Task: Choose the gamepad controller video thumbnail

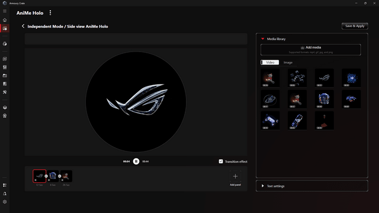Action: point(270,120)
